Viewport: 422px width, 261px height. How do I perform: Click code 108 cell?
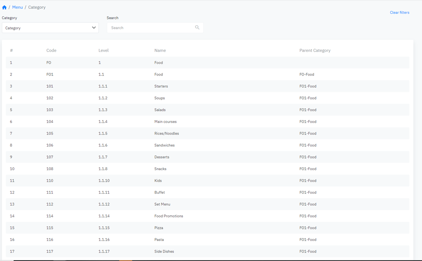tap(49, 169)
